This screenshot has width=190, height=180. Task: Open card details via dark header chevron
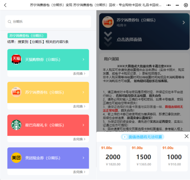[x=184, y=23]
